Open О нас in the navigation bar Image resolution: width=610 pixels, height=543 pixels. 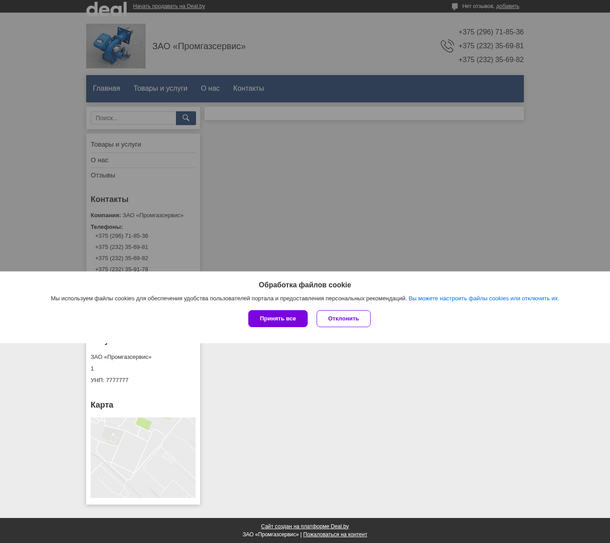(210, 88)
